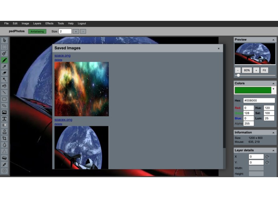Click the Fit zoom button

tap(264, 70)
